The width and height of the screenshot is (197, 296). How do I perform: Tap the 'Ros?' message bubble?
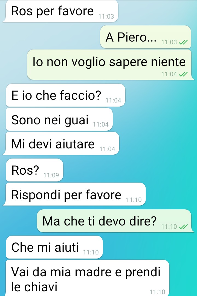click(x=34, y=170)
